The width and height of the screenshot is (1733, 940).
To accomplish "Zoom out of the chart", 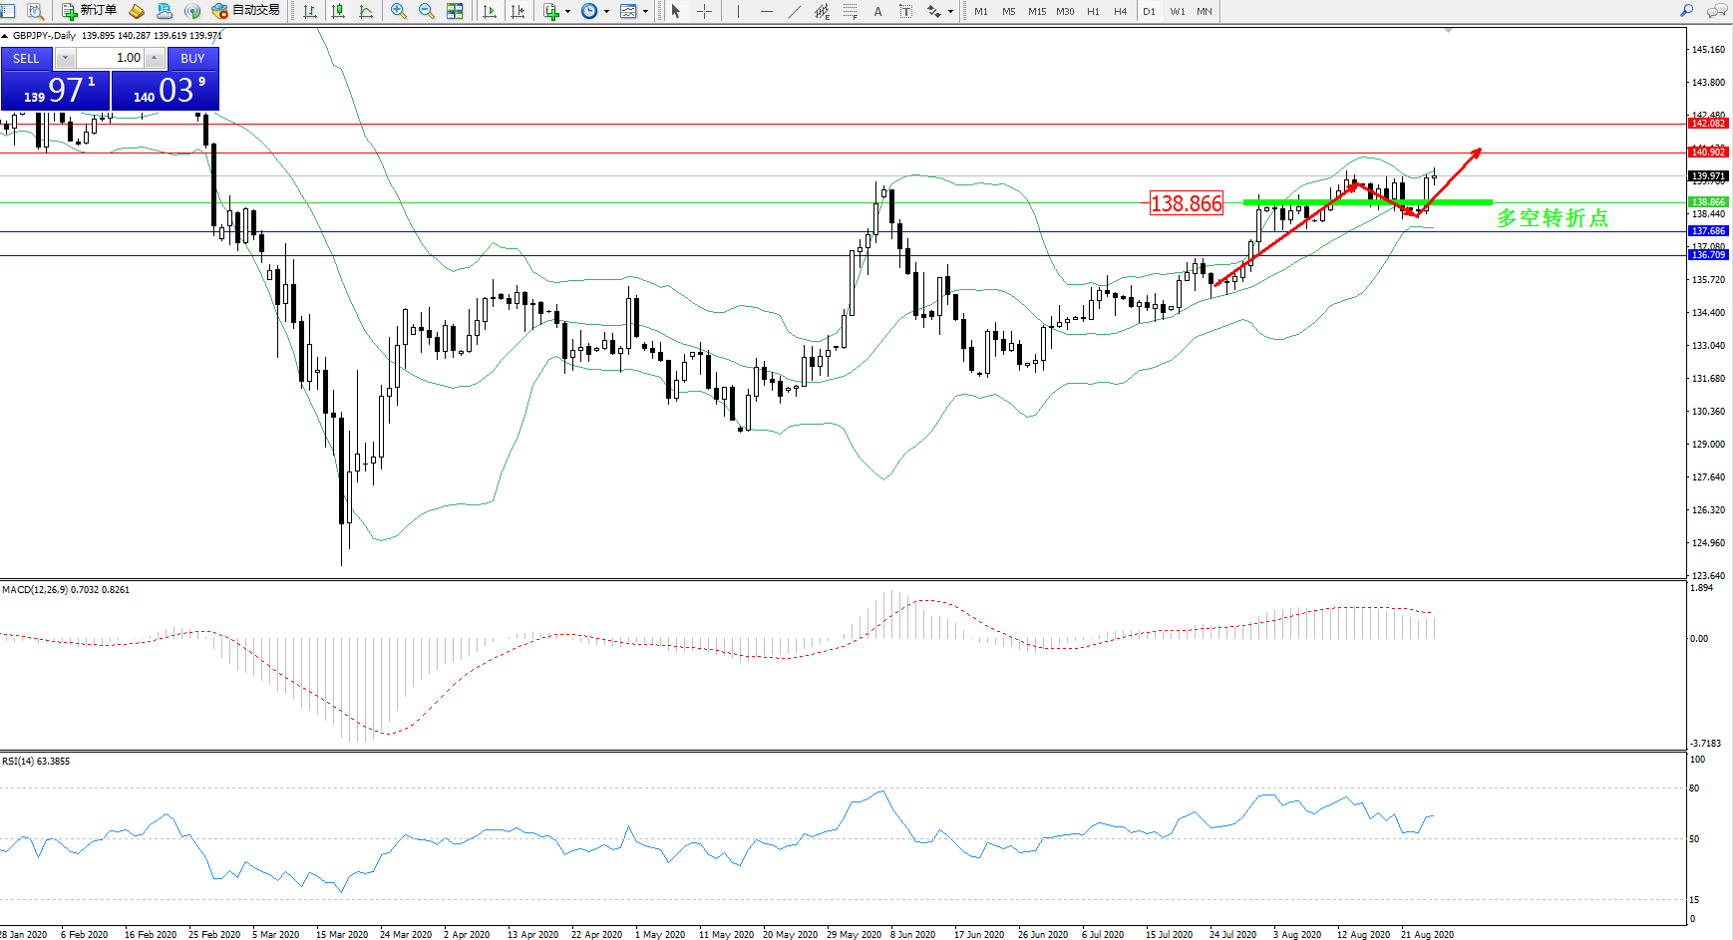I will pos(427,11).
